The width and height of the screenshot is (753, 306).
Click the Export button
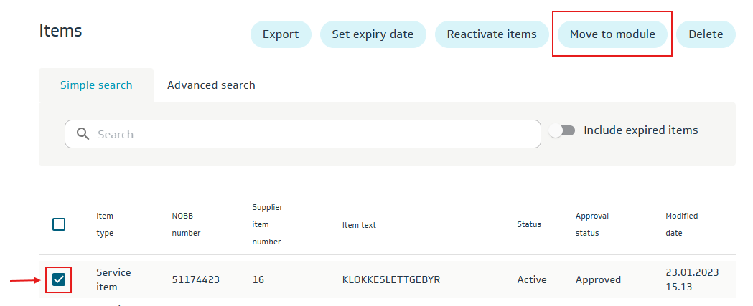pos(280,34)
